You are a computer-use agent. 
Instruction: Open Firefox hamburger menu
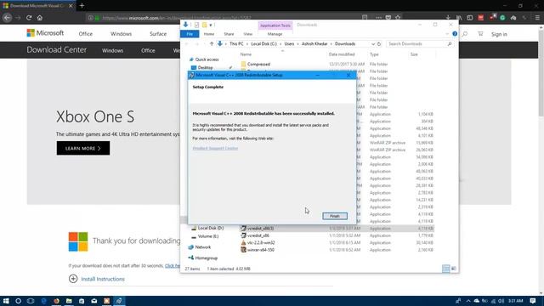tap(537, 18)
